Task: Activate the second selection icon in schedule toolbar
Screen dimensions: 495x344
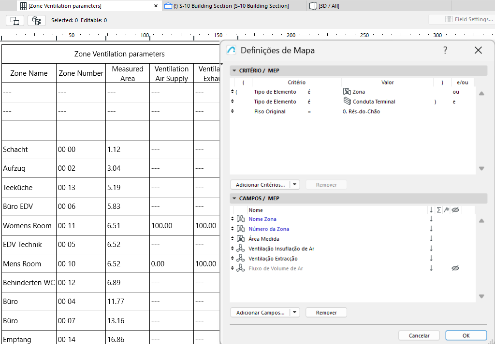Action: coord(36,21)
